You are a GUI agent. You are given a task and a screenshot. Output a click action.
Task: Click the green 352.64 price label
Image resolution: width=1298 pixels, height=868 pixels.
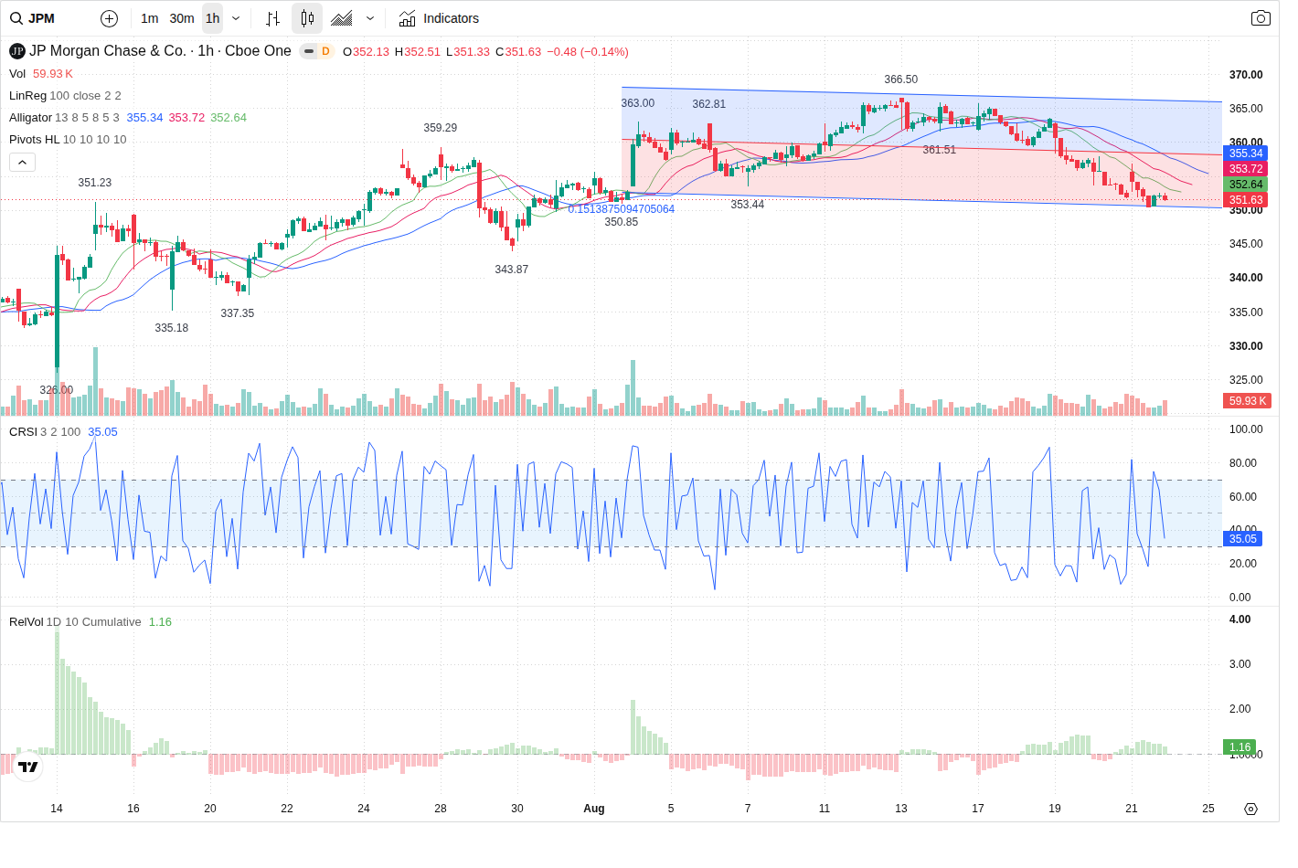[1245, 185]
